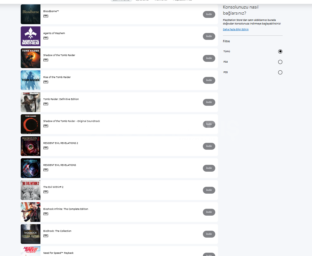Open the Bioshock Infinite cover thumbnail
The height and width of the screenshot is (256, 312).
tap(31, 212)
